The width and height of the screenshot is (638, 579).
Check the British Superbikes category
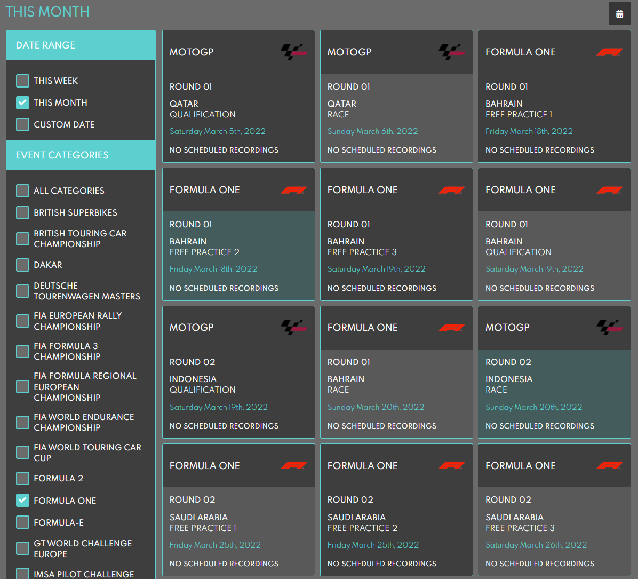(x=22, y=212)
